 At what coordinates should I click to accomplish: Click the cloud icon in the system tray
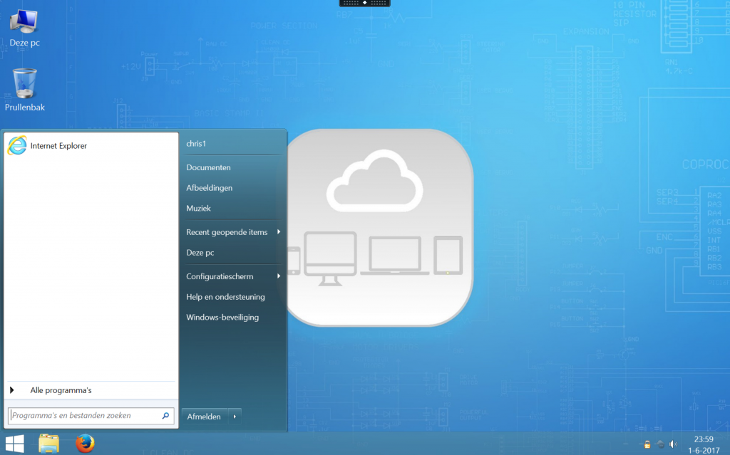click(x=660, y=444)
